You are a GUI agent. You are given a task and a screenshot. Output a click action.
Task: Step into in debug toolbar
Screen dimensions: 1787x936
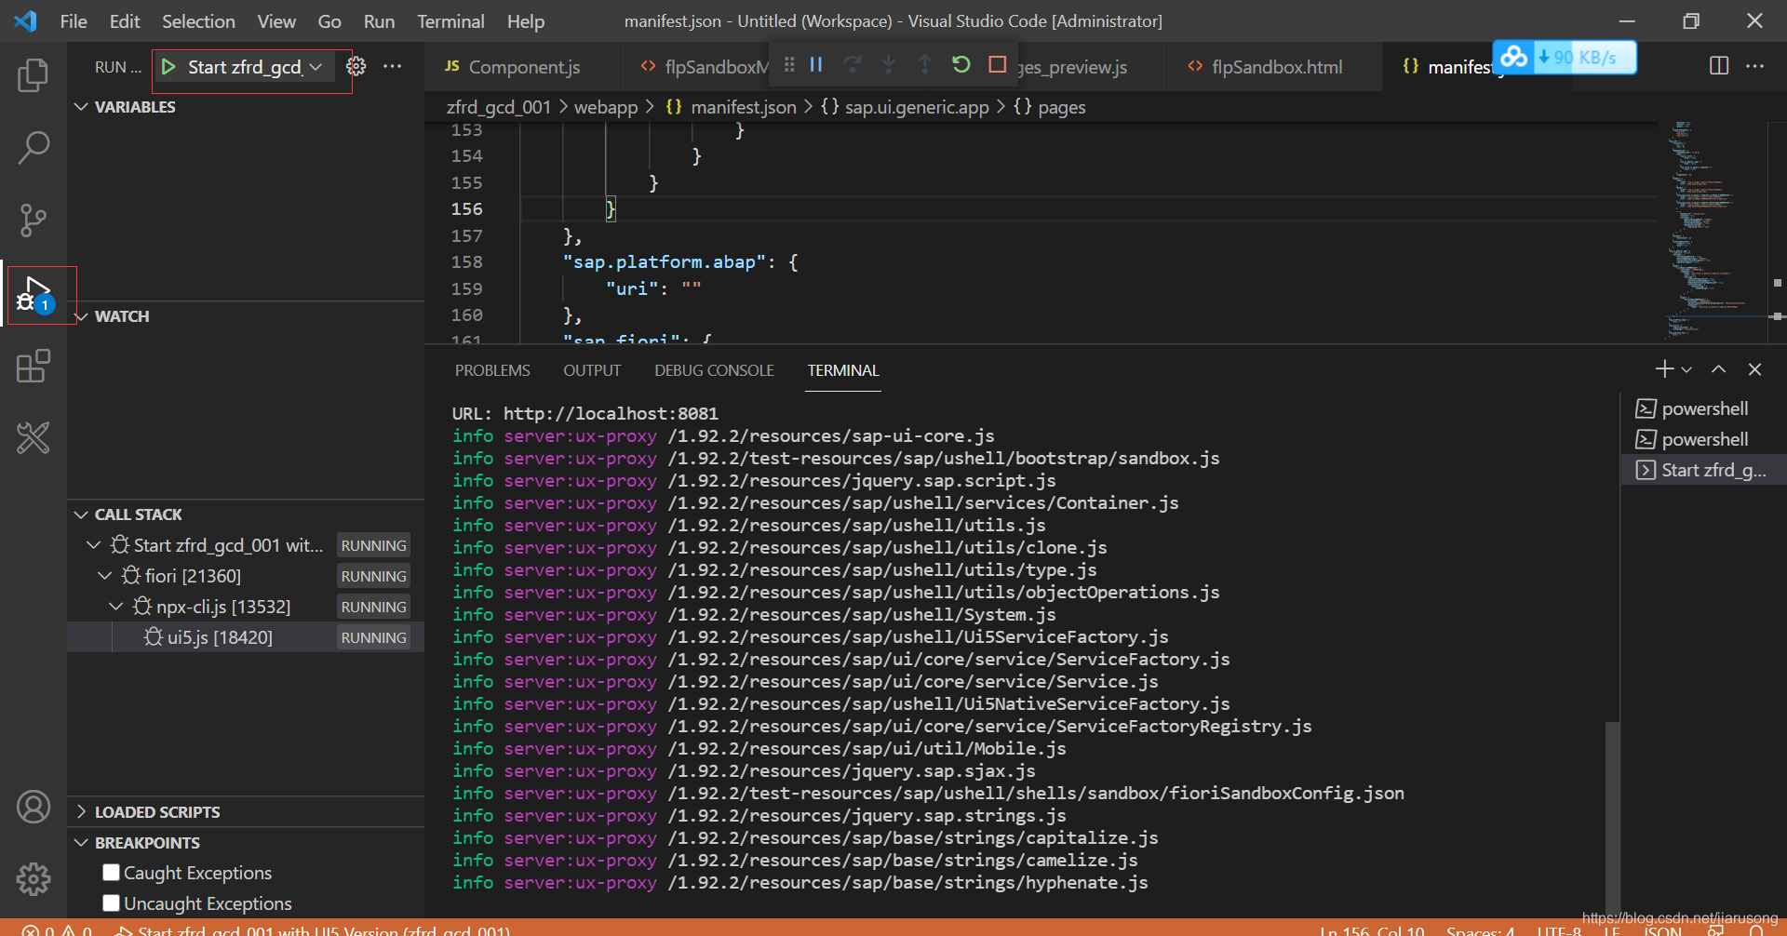click(889, 64)
